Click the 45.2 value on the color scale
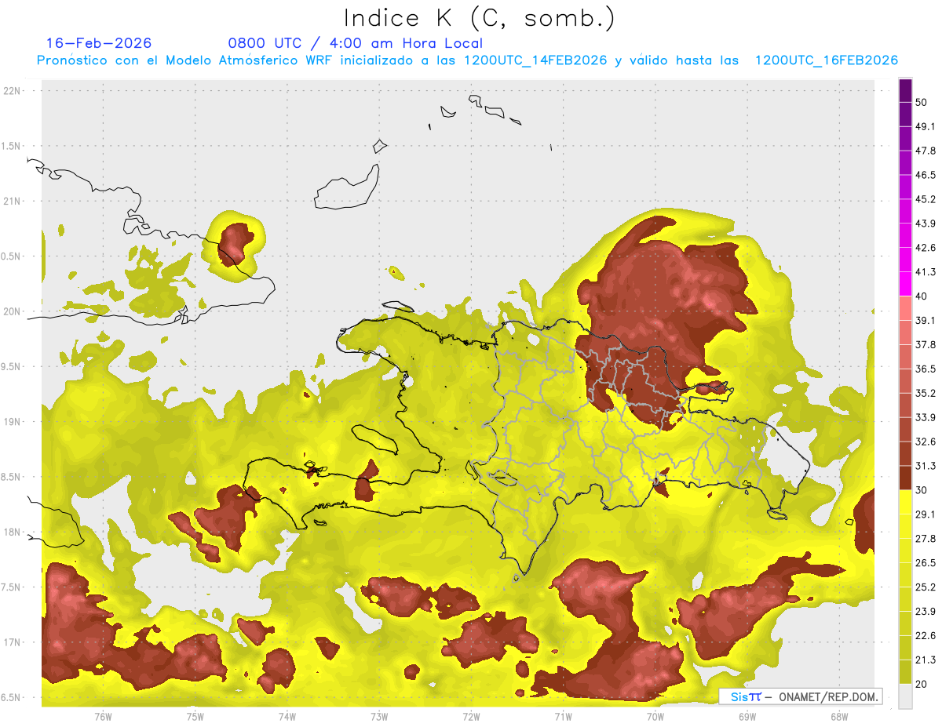942x727 pixels. point(926,199)
